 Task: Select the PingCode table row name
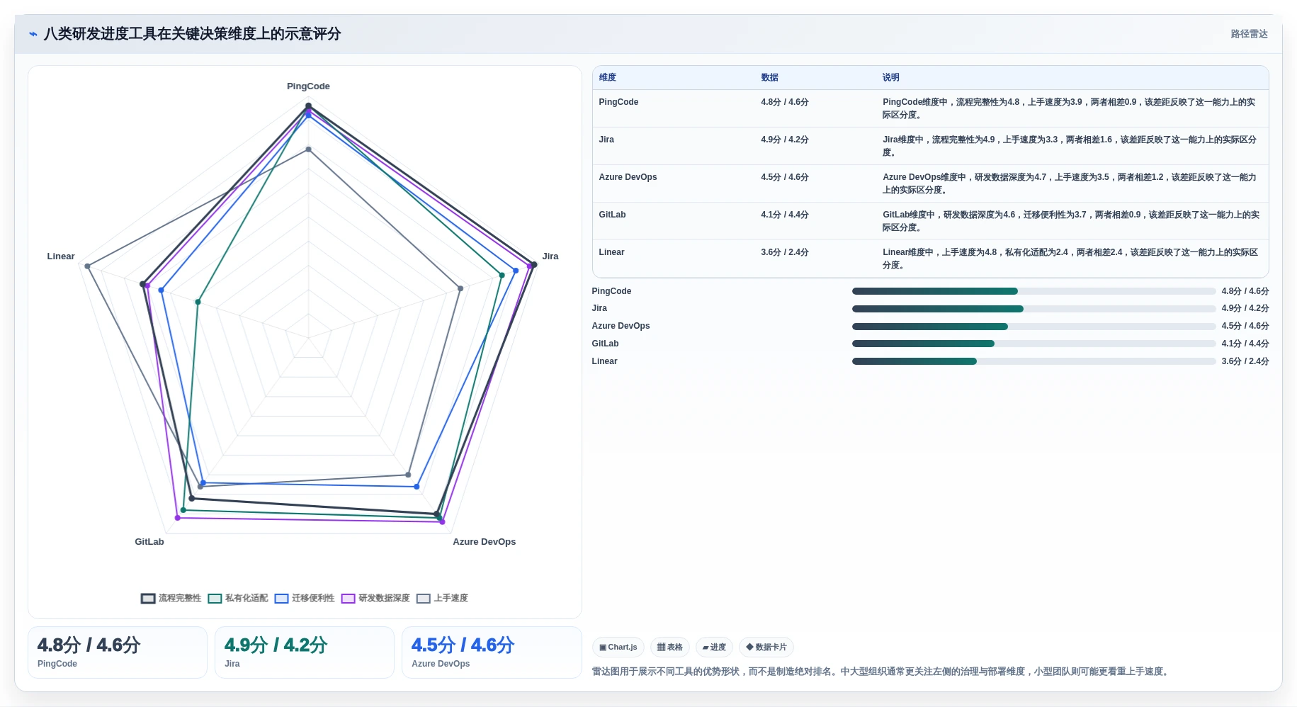[x=618, y=102]
